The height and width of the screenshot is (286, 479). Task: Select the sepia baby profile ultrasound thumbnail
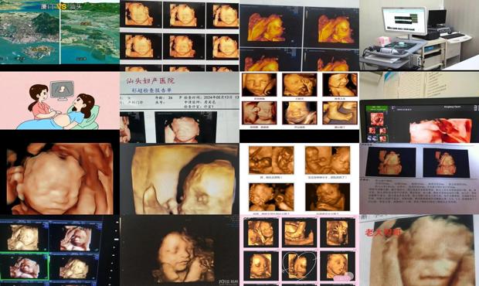pos(179,179)
